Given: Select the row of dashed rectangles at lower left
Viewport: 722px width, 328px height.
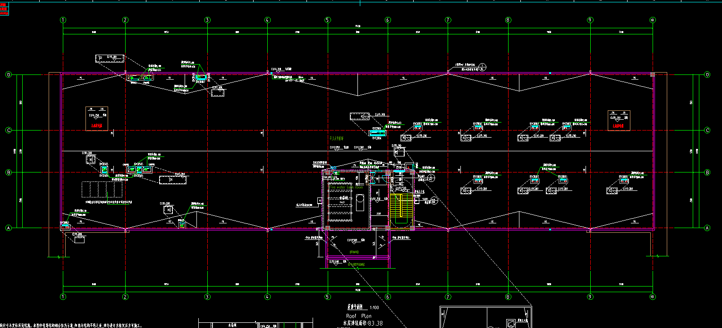Looking at the screenshot, I should (x=102, y=189).
